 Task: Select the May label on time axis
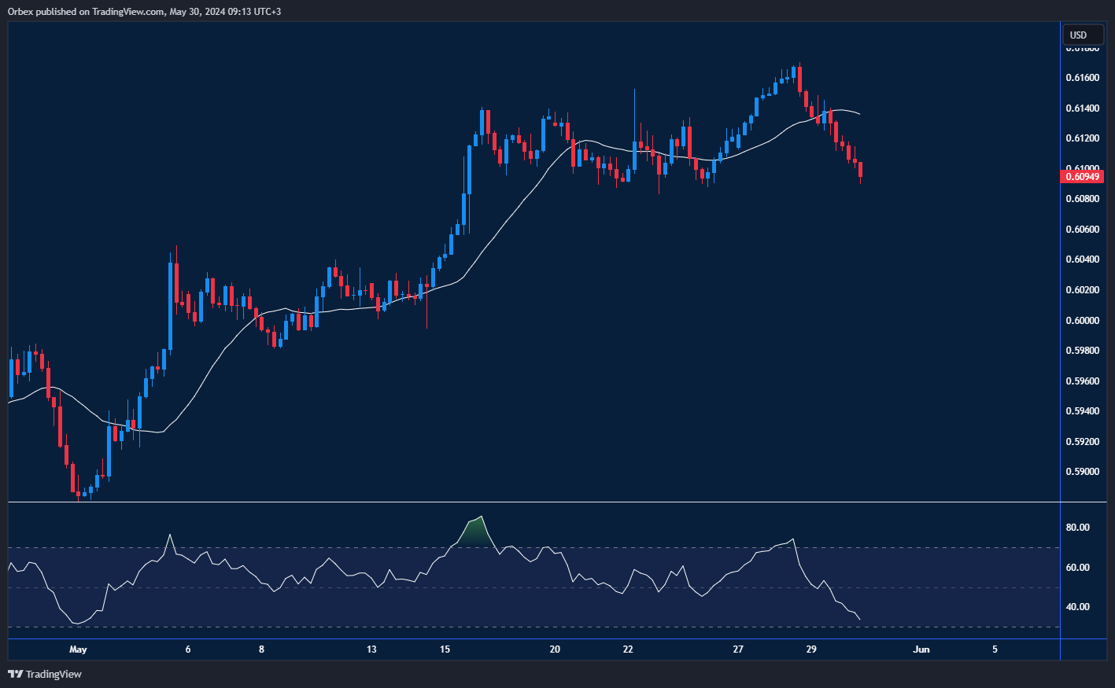(x=78, y=649)
